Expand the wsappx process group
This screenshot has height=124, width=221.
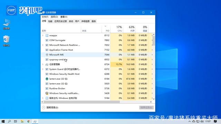coord(43,35)
